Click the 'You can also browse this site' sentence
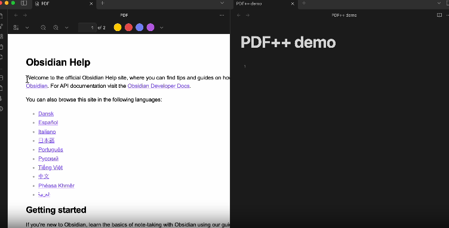The width and height of the screenshot is (449, 228). 94,100
